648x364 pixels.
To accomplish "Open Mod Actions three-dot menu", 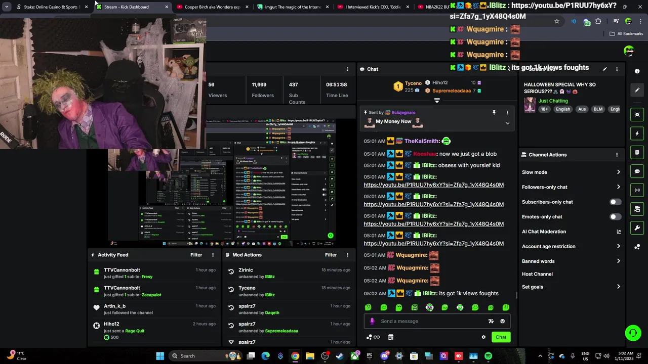I will [x=347, y=255].
